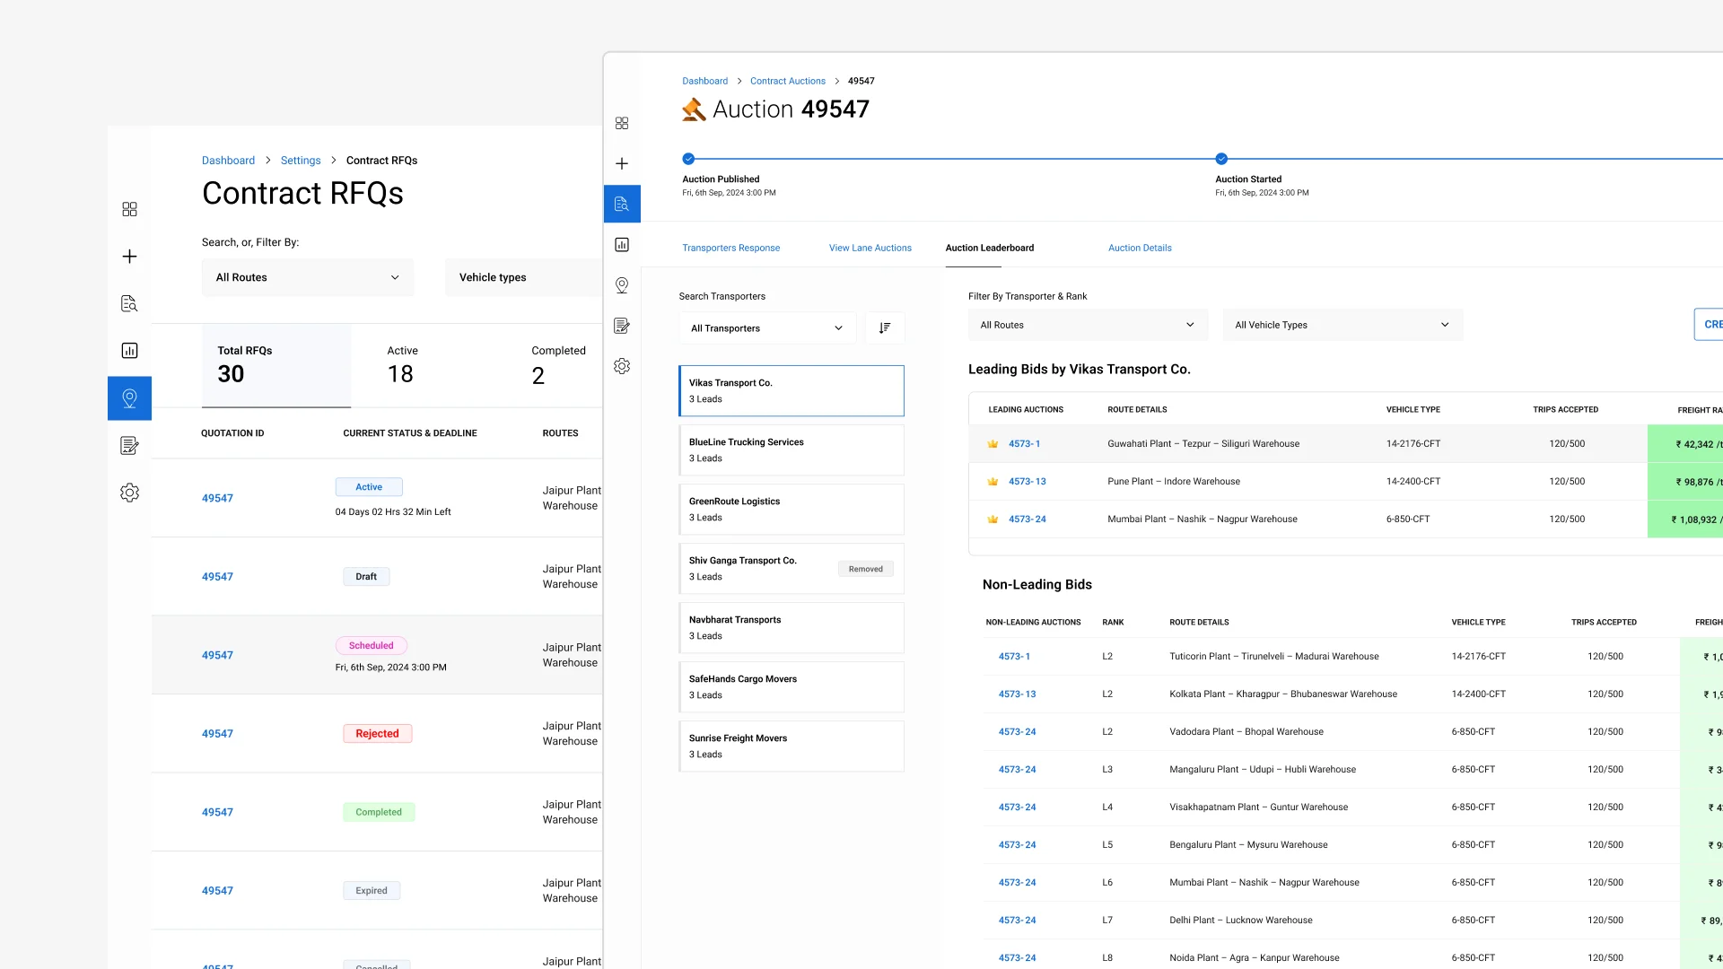This screenshot has height=969, width=1723.
Task: Click Bengaluru Plant – Mysuru Warehouse route
Action: click(1248, 845)
